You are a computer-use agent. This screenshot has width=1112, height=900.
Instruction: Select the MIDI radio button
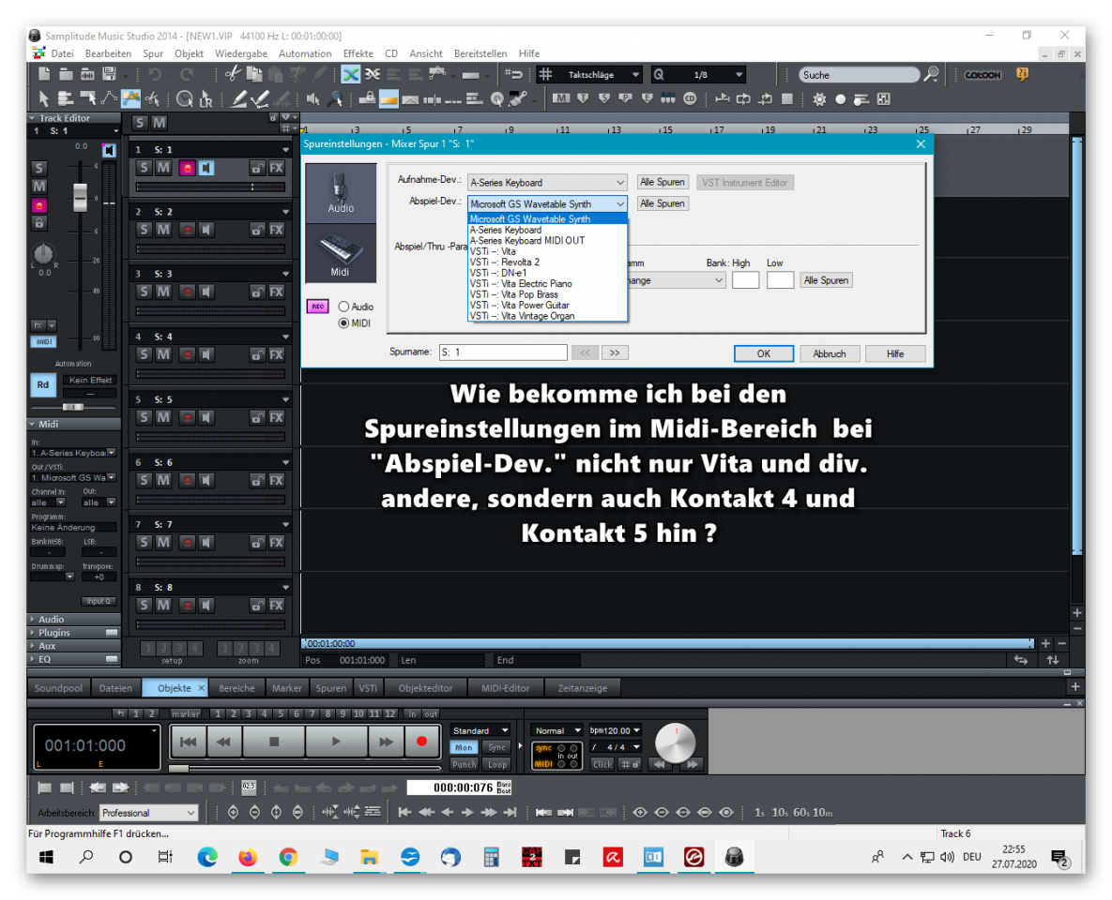pyautogui.click(x=344, y=323)
